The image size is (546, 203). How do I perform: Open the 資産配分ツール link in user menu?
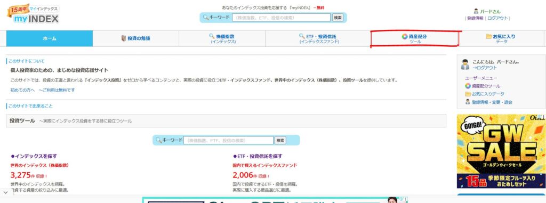coord(486,86)
